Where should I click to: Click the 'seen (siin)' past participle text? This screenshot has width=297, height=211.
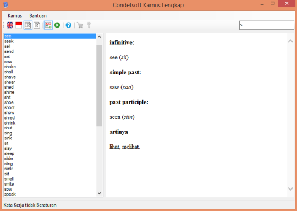click(x=122, y=117)
